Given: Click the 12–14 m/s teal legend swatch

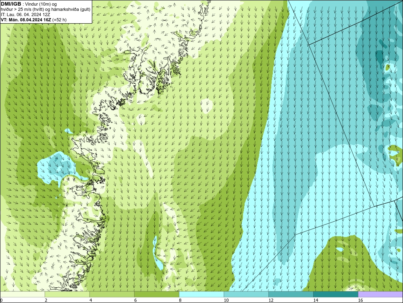Looking at the screenshot, I should (x=291, y=294).
